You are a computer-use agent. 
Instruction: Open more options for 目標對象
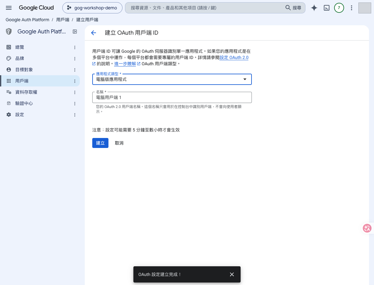pyautogui.click(x=75, y=70)
